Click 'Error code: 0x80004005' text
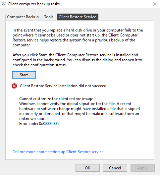 coord(39,124)
